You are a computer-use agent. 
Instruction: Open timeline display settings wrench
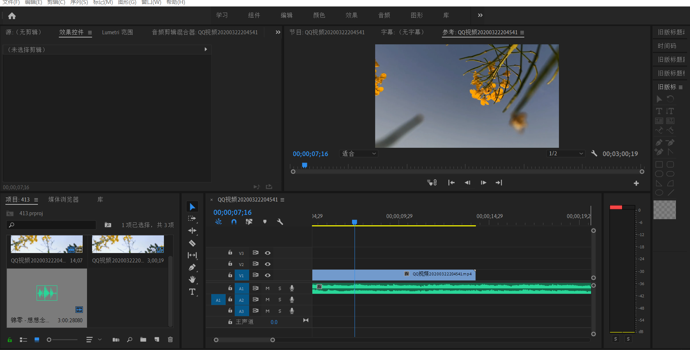pyautogui.click(x=280, y=222)
